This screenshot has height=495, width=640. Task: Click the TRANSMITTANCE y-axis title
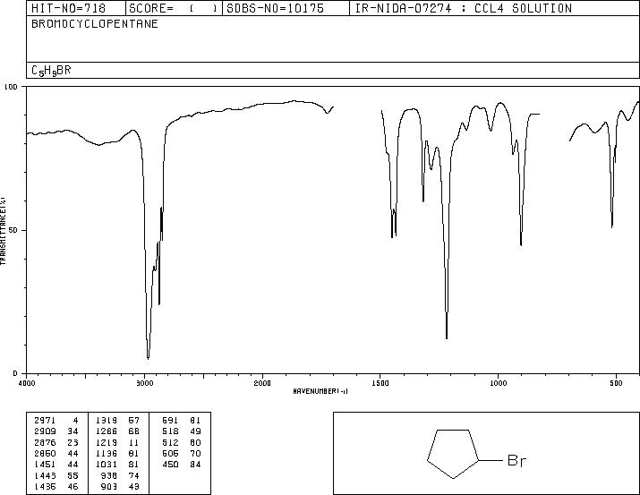(x=3, y=231)
